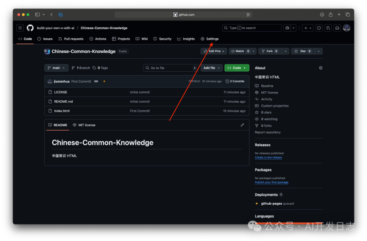The height and width of the screenshot is (241, 367).
Task: Open the Add file dropdown
Action: (211, 68)
